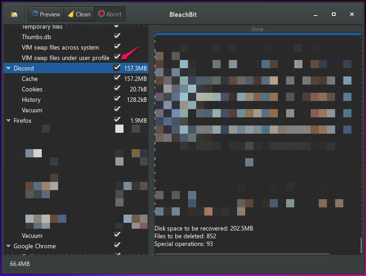The height and width of the screenshot is (276, 366).
Task: Click the 157.2MB Cache size value
Action: (135, 79)
